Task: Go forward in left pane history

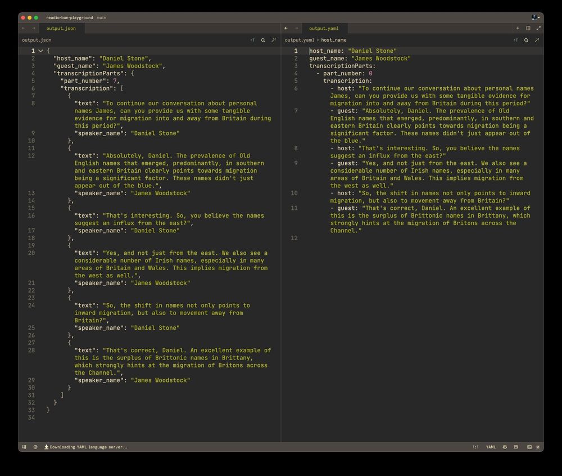Action: (x=34, y=28)
